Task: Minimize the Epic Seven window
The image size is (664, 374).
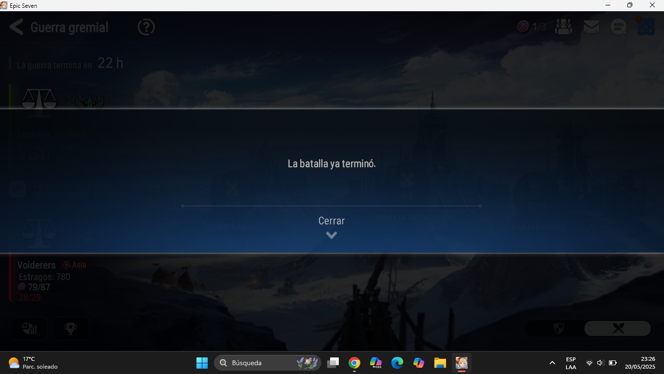Action: (x=608, y=5)
